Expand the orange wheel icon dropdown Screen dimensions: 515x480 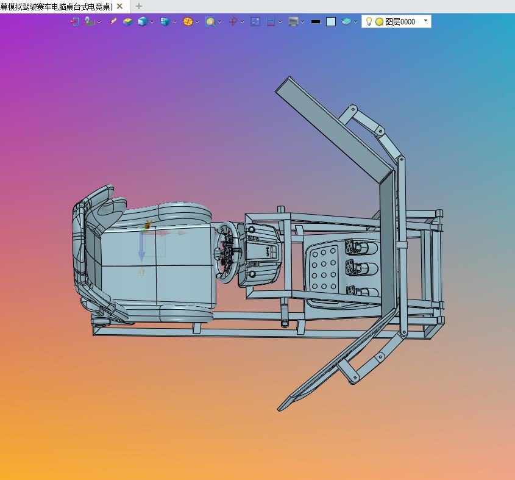197,22
